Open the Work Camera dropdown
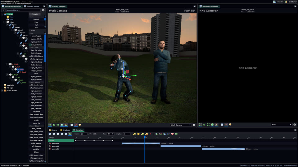The width and height of the screenshot is (298, 167). click(180, 125)
